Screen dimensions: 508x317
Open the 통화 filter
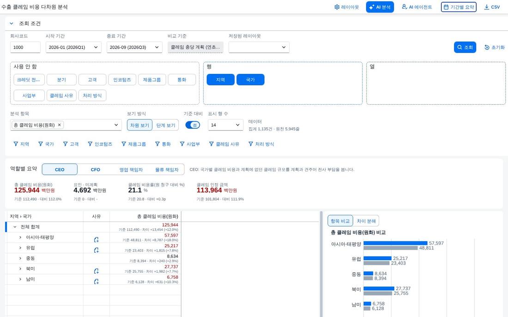tap(163, 144)
